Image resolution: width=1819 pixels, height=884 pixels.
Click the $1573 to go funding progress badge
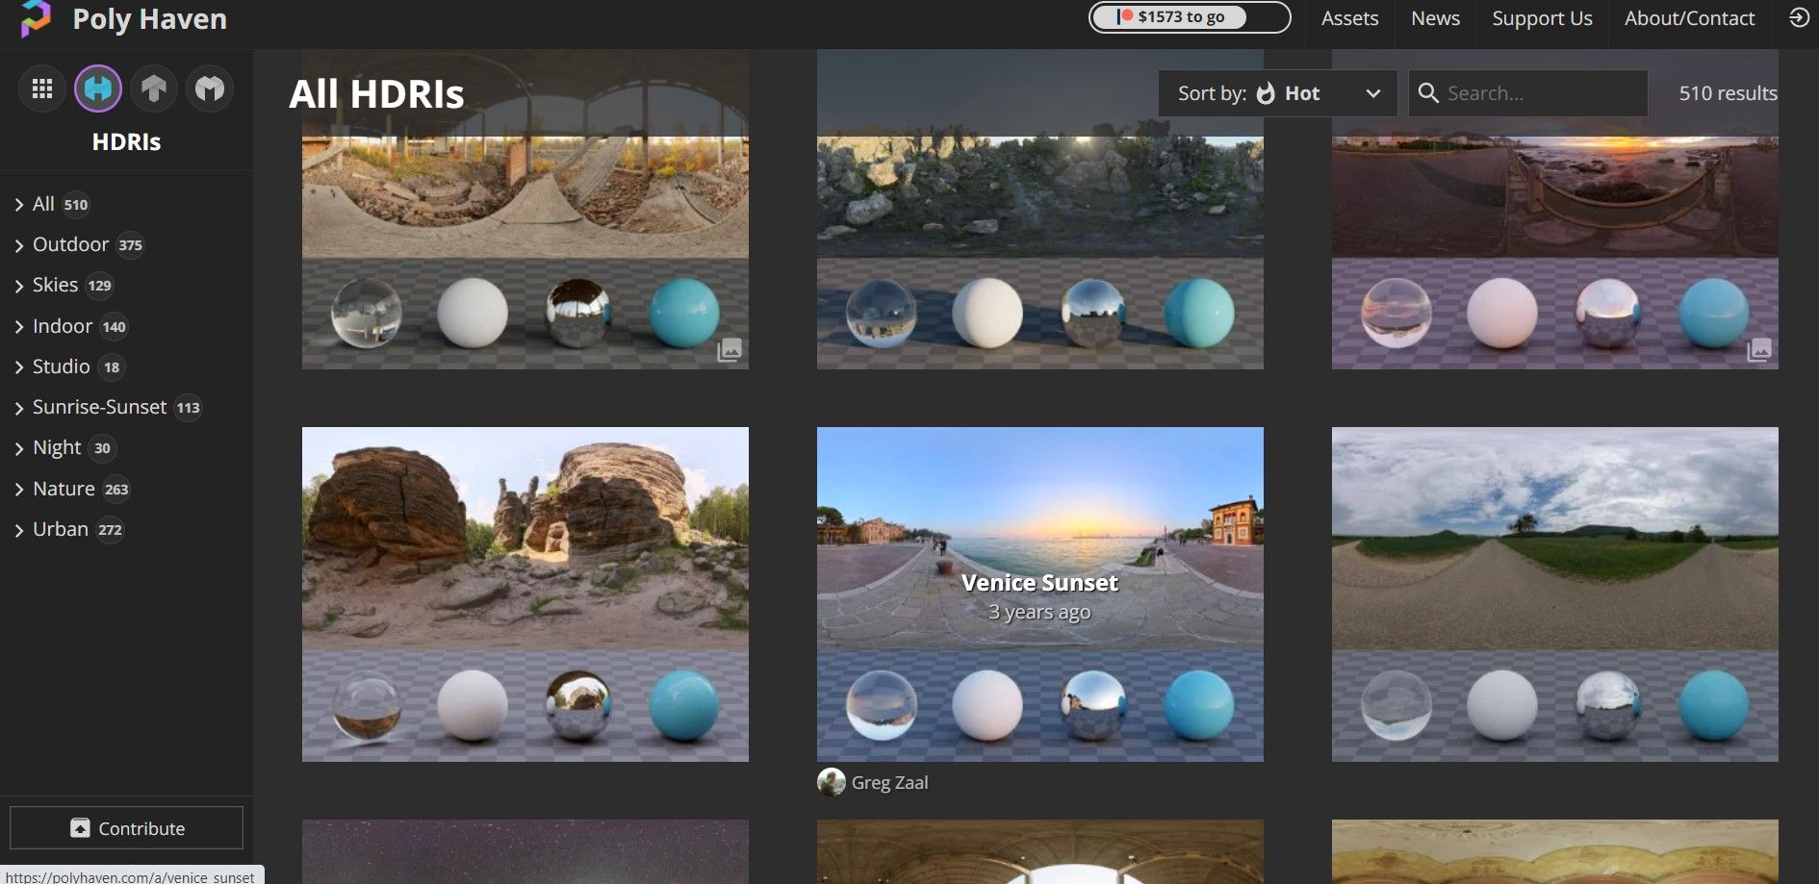pyautogui.click(x=1190, y=16)
